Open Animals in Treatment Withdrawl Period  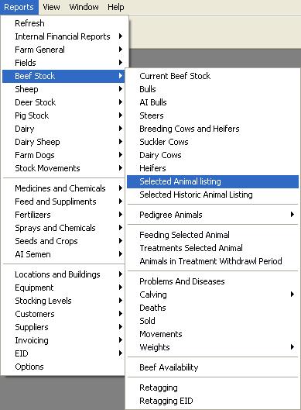pyautogui.click(x=213, y=261)
